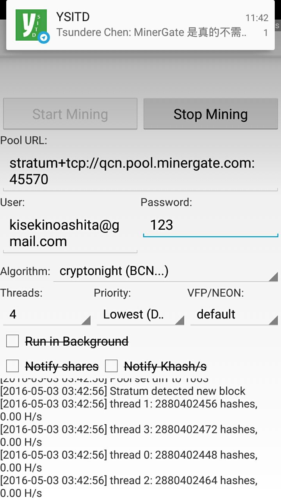
Task: Tap the notification time 11:42
Action: coord(257,18)
